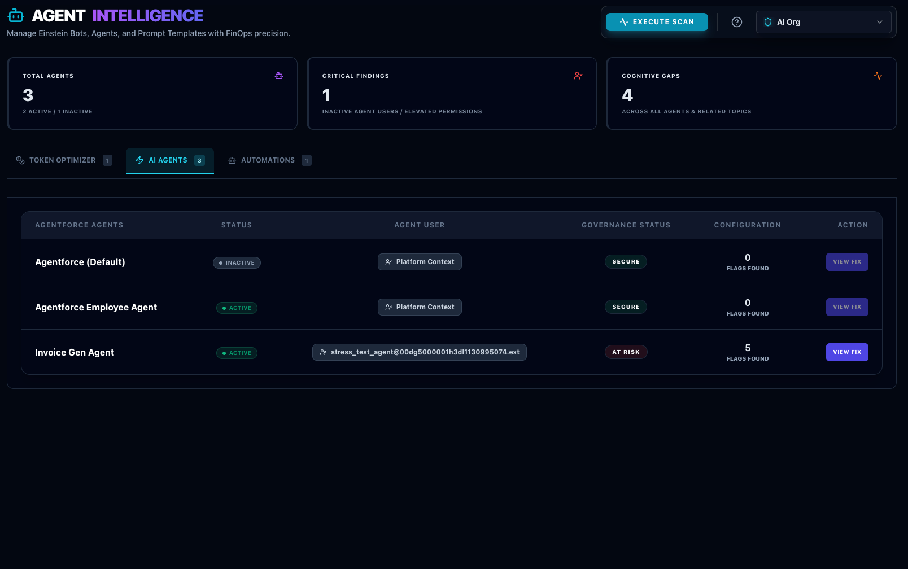Click the Agent Intelligence robot logo icon

pyautogui.click(x=16, y=16)
